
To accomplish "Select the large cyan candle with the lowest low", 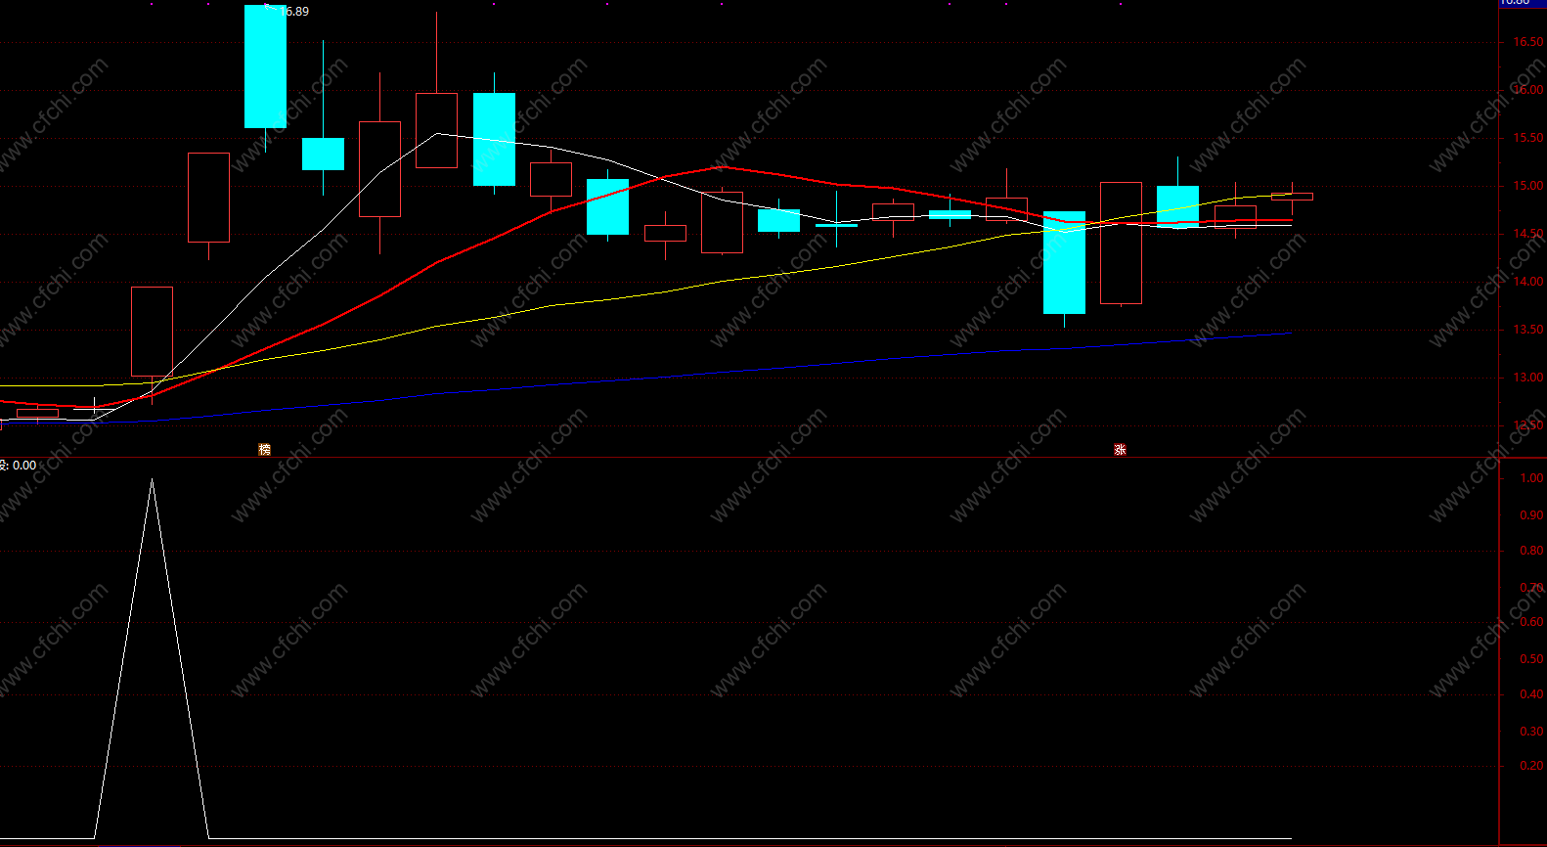I will (x=1064, y=263).
